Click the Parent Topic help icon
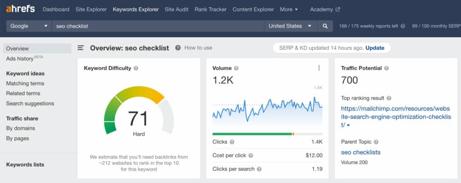This screenshot has height=183, width=461. (x=376, y=142)
